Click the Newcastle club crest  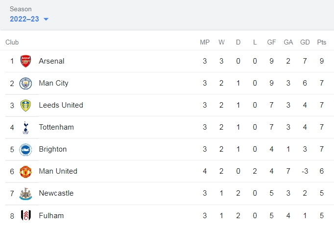25,194
